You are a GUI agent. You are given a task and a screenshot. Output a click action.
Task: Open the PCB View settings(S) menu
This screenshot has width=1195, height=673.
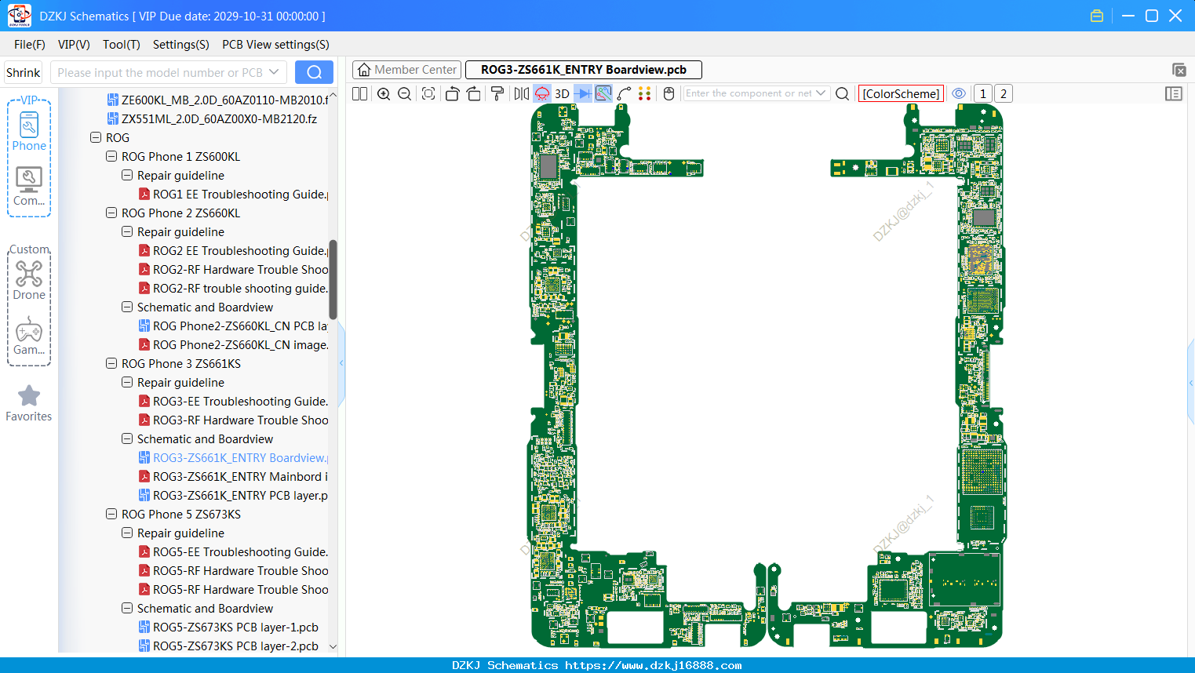click(275, 45)
